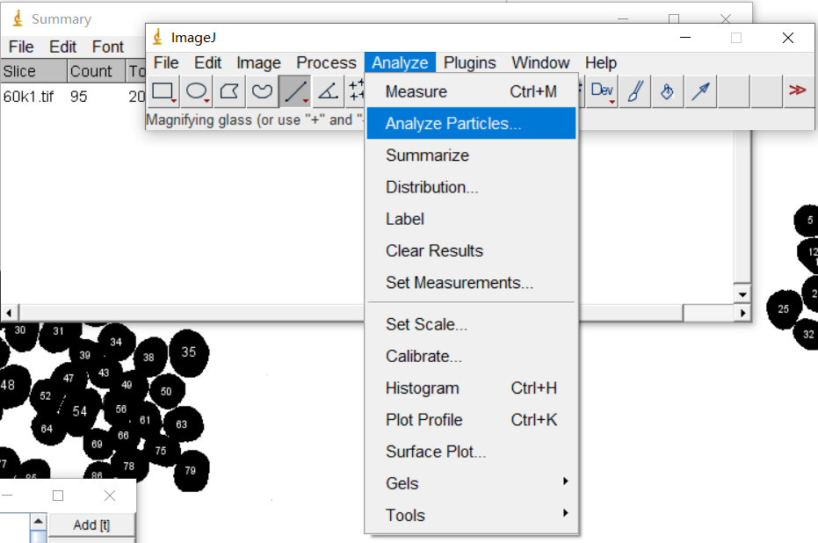Select the Arrow tool in toolbar
The image size is (818, 543).
[x=700, y=91]
